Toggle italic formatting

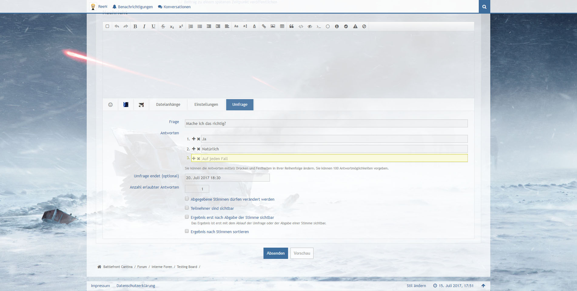pyautogui.click(x=144, y=26)
